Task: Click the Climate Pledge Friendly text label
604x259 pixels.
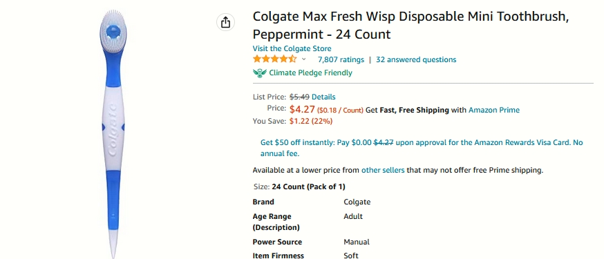Action: tap(310, 73)
